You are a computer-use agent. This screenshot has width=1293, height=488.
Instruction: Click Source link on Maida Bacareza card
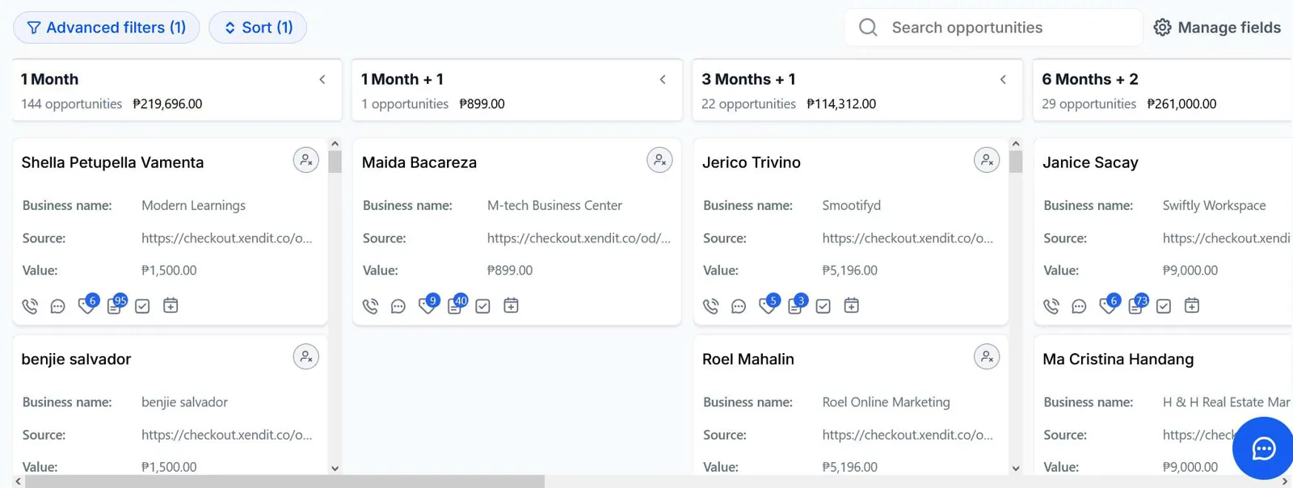(579, 238)
